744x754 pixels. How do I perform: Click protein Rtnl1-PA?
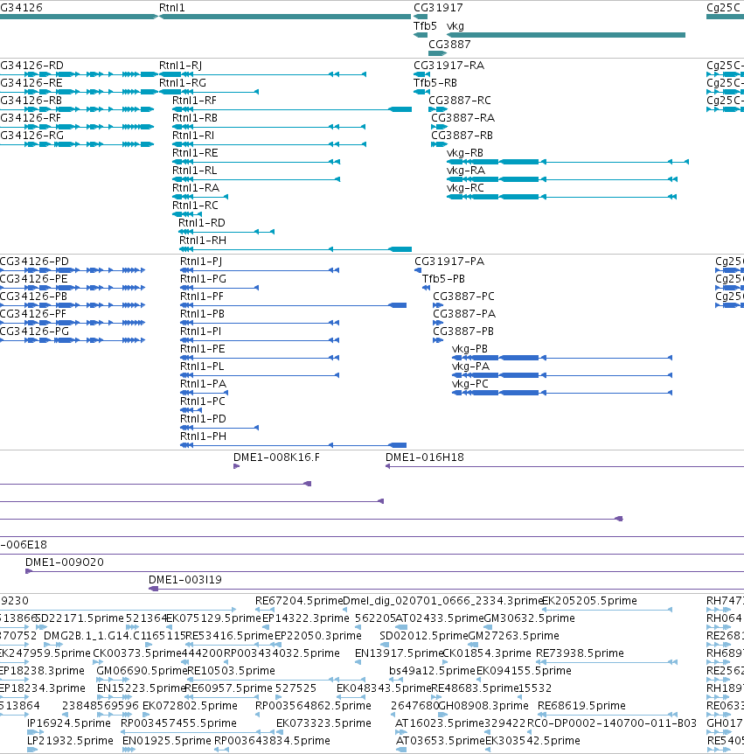204,393
